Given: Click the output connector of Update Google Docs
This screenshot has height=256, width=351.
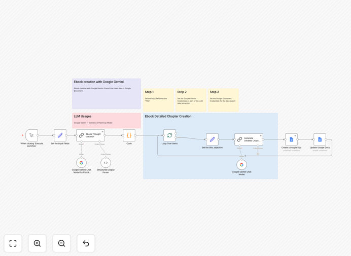Looking at the screenshot, I should [x=326, y=139].
